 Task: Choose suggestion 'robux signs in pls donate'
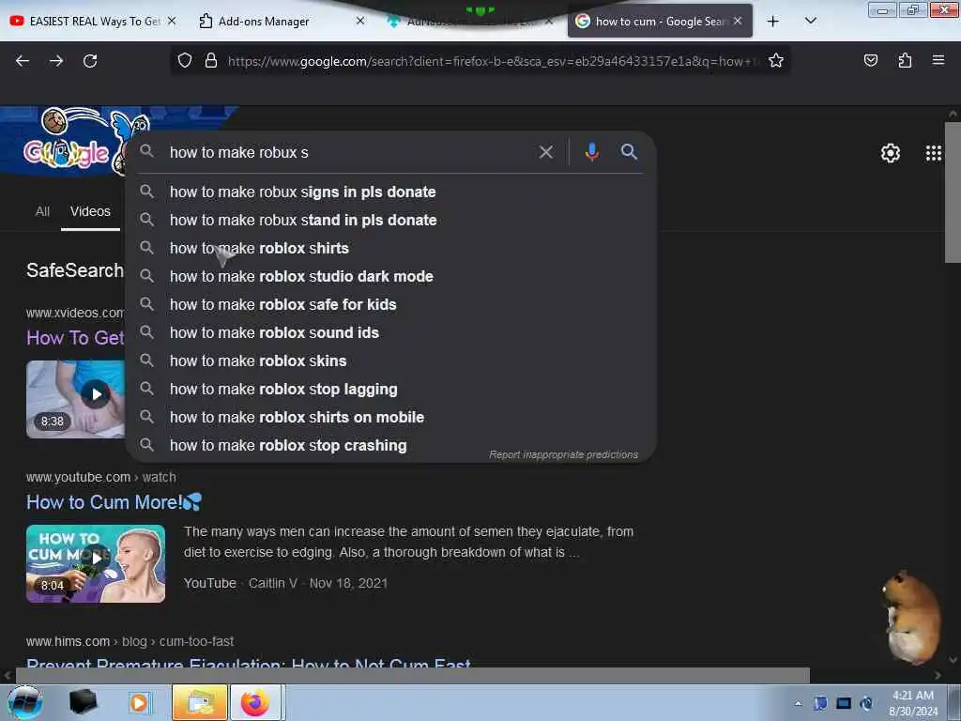(391, 192)
